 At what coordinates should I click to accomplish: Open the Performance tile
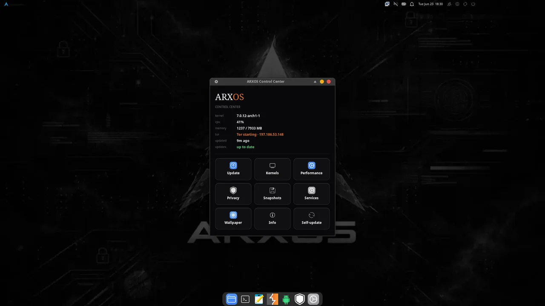click(312, 169)
